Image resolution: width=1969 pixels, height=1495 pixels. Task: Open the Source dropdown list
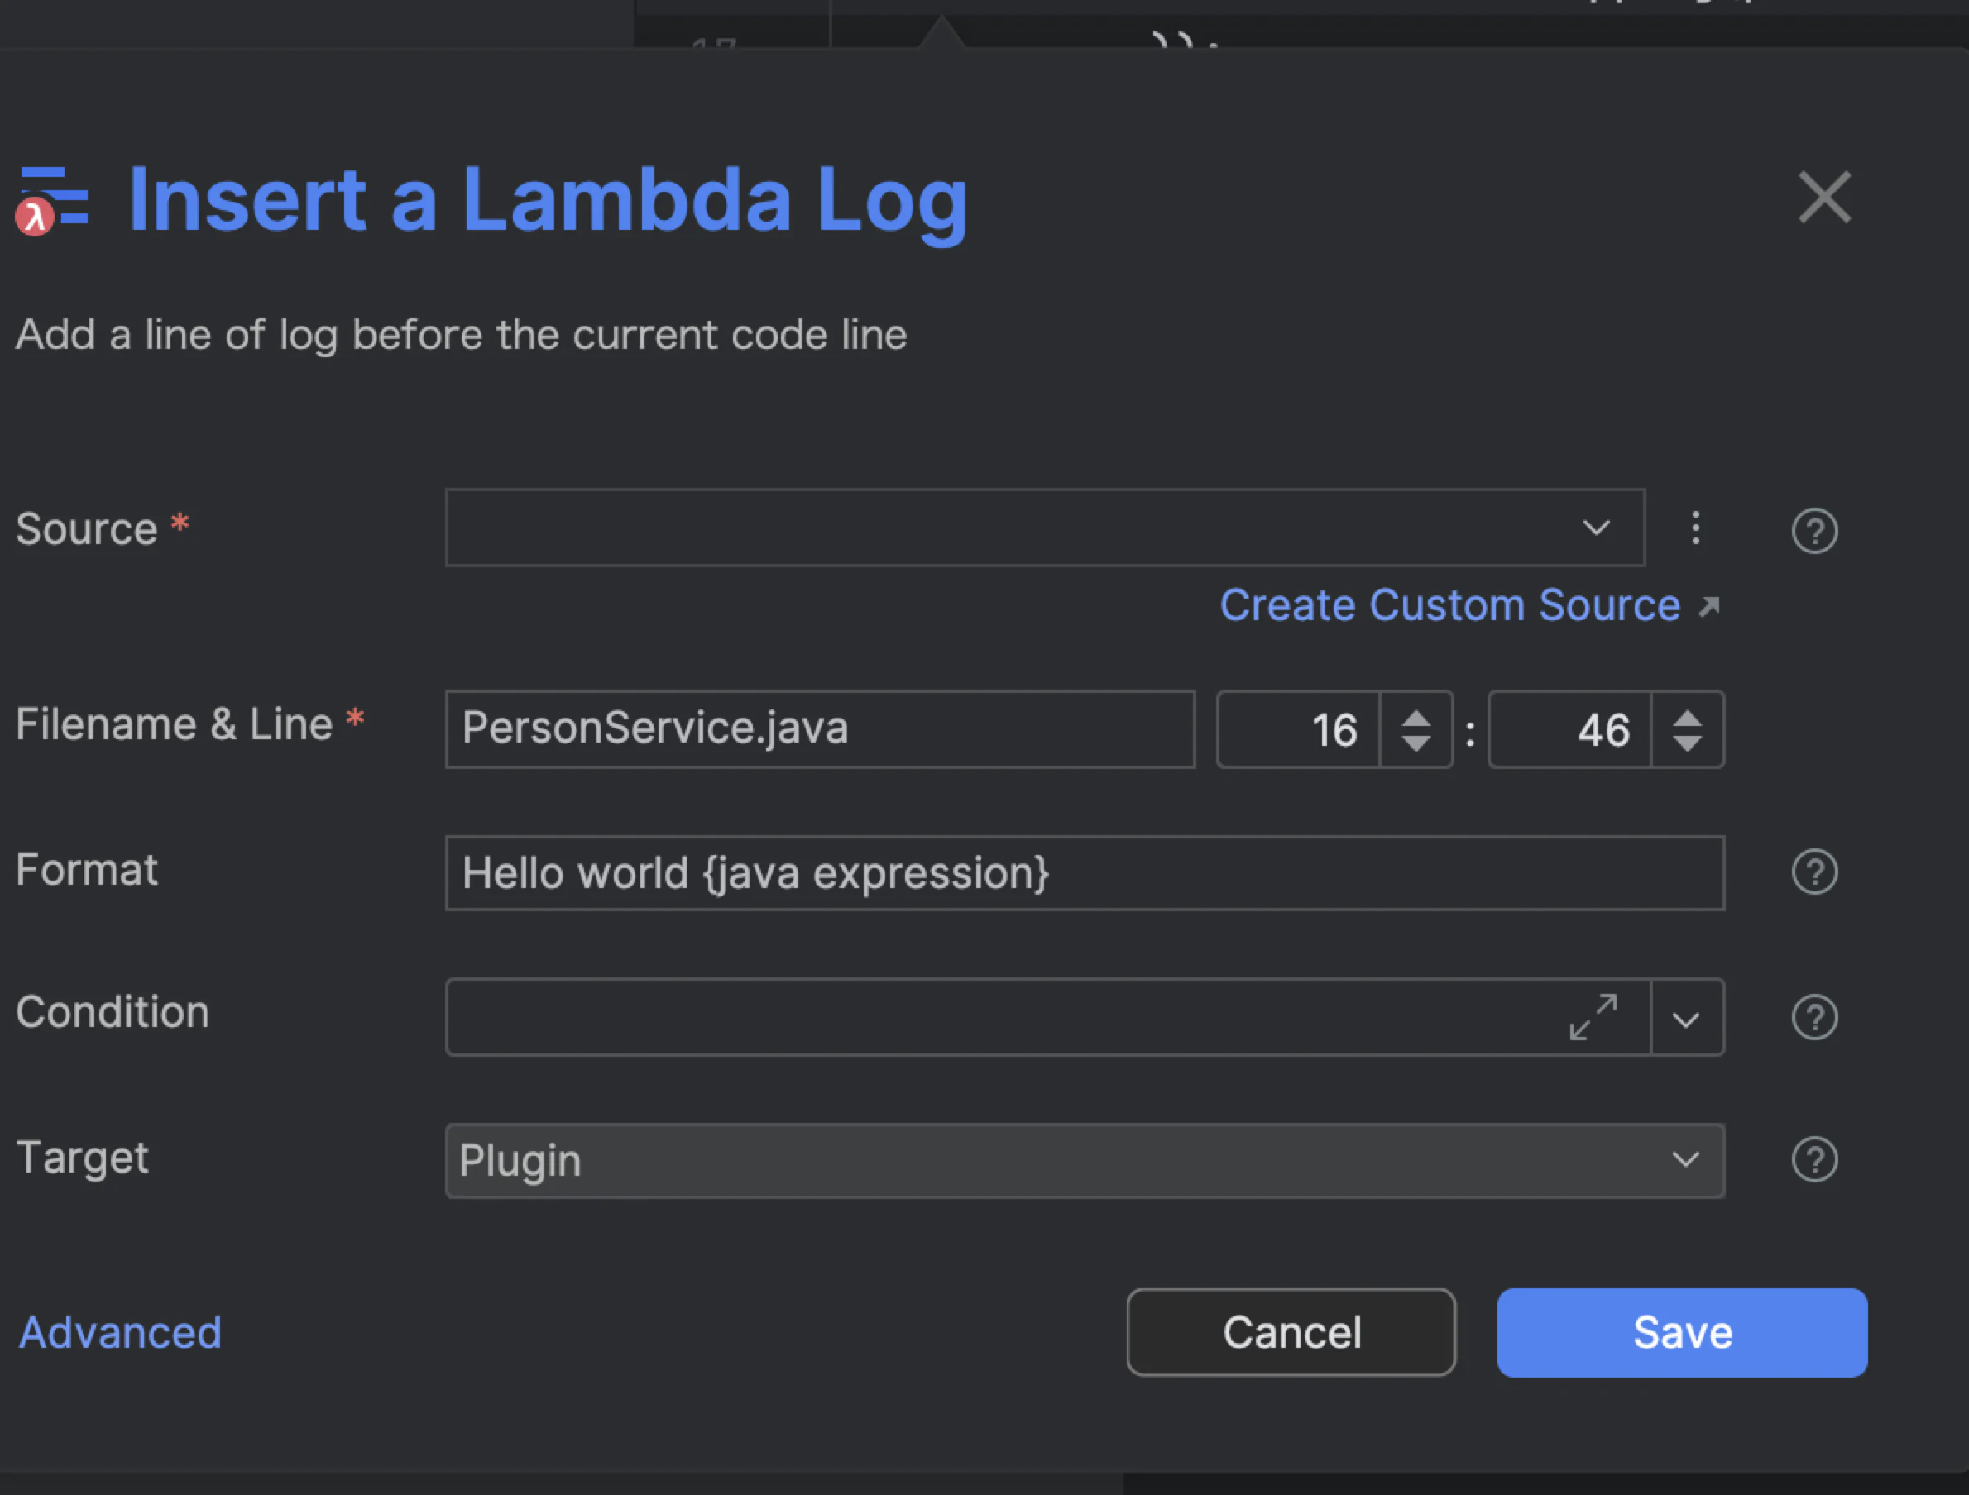pyautogui.click(x=1596, y=528)
